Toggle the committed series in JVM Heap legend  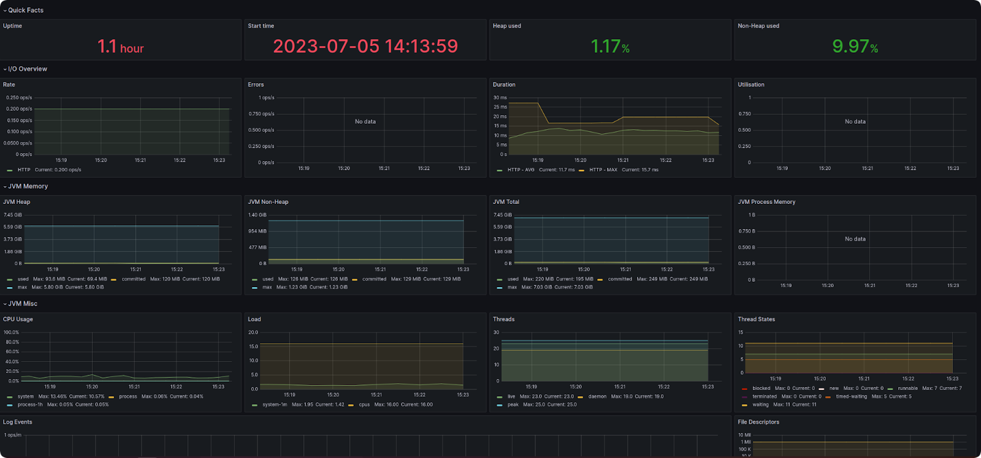pyautogui.click(x=133, y=279)
